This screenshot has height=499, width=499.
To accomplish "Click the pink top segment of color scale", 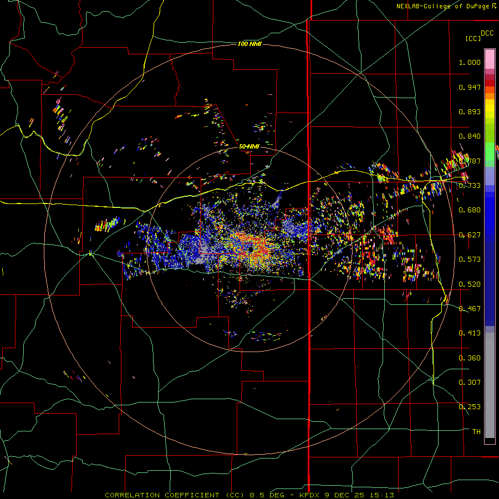I will pos(490,59).
